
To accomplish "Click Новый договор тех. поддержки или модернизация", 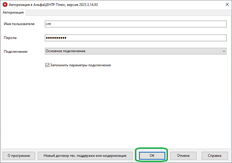I will pos(85,156).
